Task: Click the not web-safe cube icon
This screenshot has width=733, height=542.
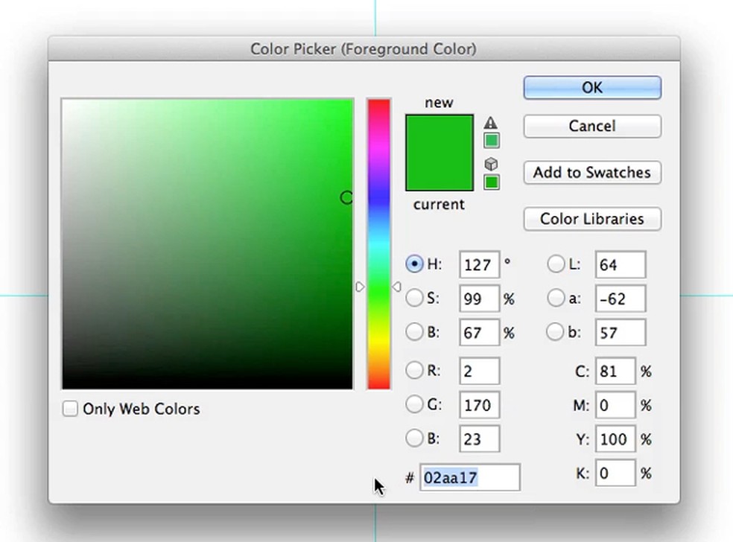Action: pyautogui.click(x=491, y=164)
